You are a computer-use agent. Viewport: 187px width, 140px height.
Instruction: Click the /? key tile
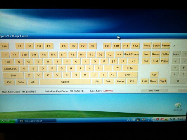(x=112, y=75)
